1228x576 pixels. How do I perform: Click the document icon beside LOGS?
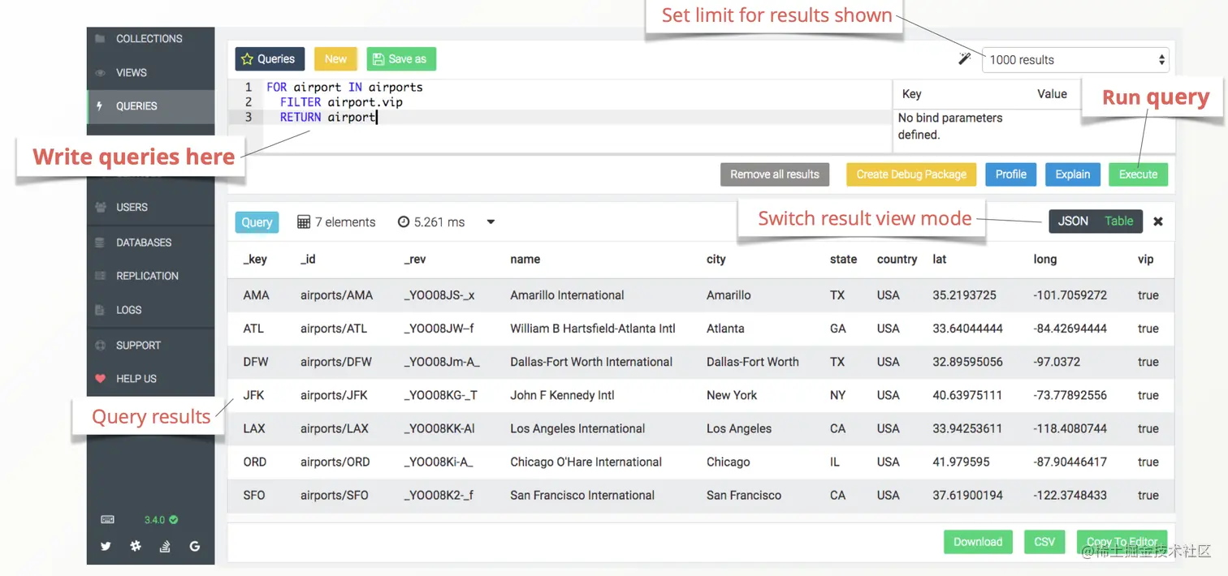tap(100, 310)
